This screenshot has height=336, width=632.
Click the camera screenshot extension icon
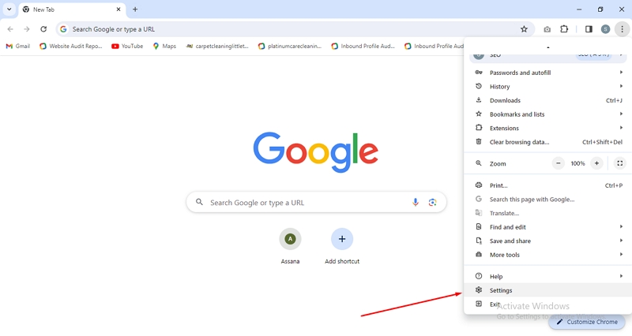pos(547,29)
